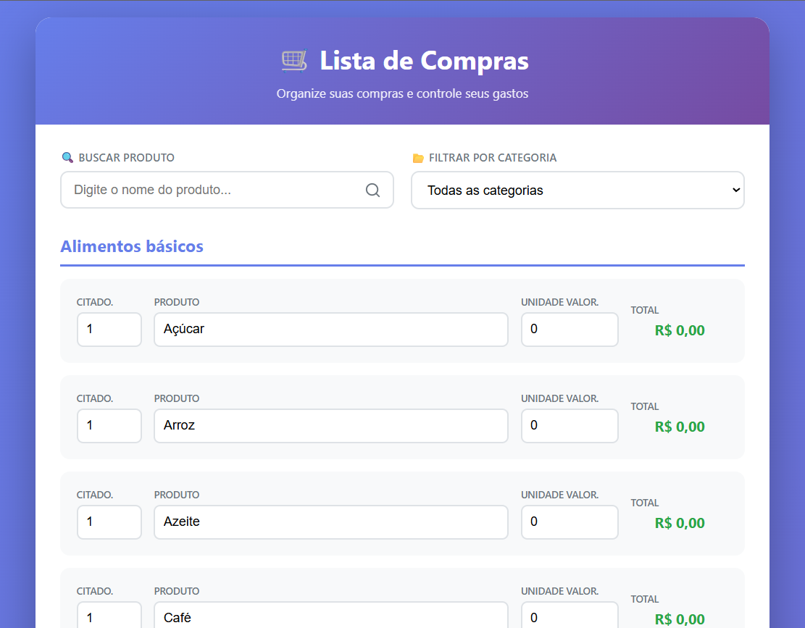Select the Azeite product name field

tap(330, 522)
